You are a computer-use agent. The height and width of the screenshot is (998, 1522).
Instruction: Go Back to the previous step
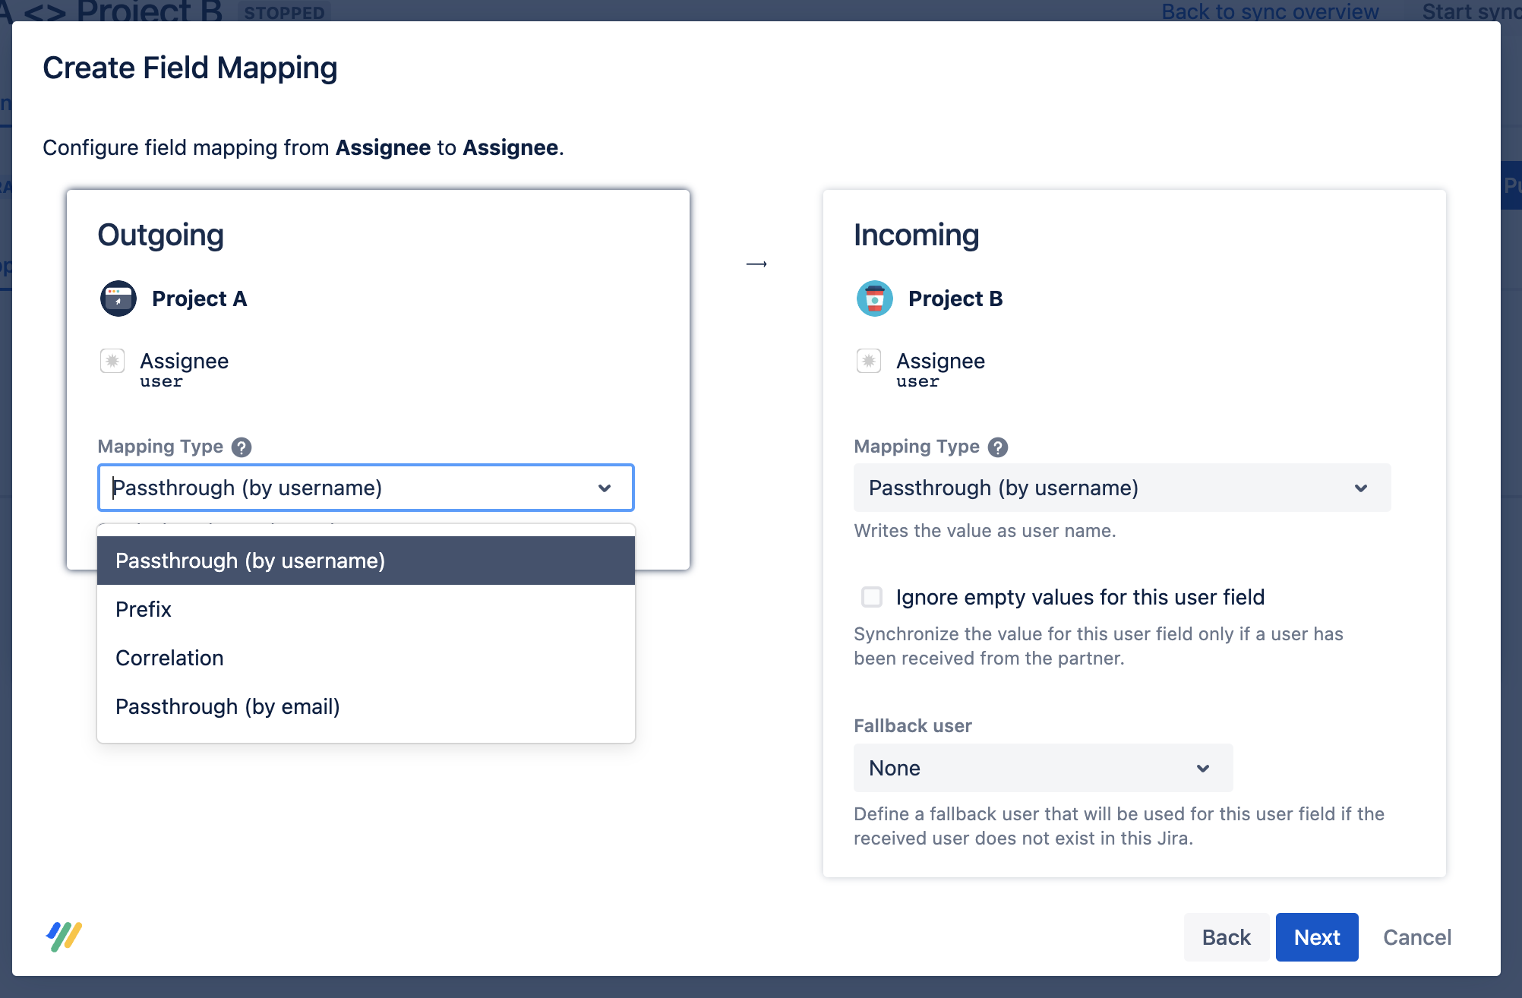tap(1226, 937)
